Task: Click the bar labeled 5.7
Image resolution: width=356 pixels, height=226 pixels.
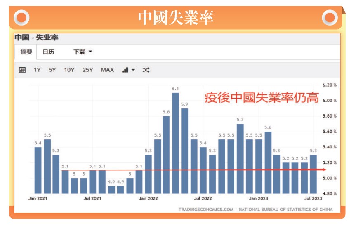Action: tap(240, 158)
